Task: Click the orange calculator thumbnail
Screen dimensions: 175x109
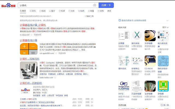Action: tap(29, 49)
